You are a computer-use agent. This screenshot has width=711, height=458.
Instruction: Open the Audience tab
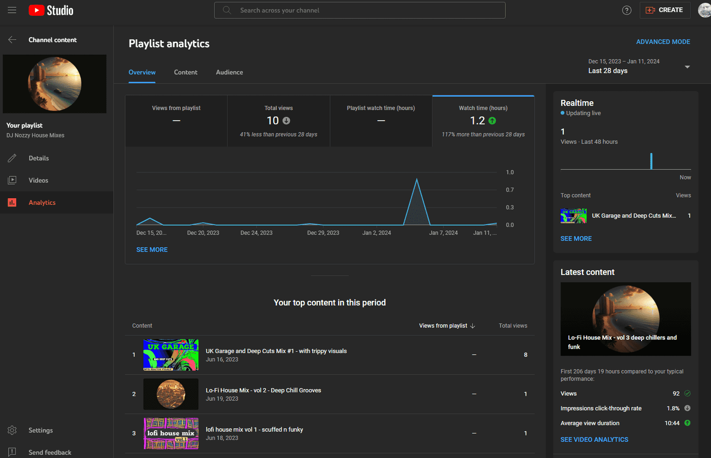[x=229, y=72]
